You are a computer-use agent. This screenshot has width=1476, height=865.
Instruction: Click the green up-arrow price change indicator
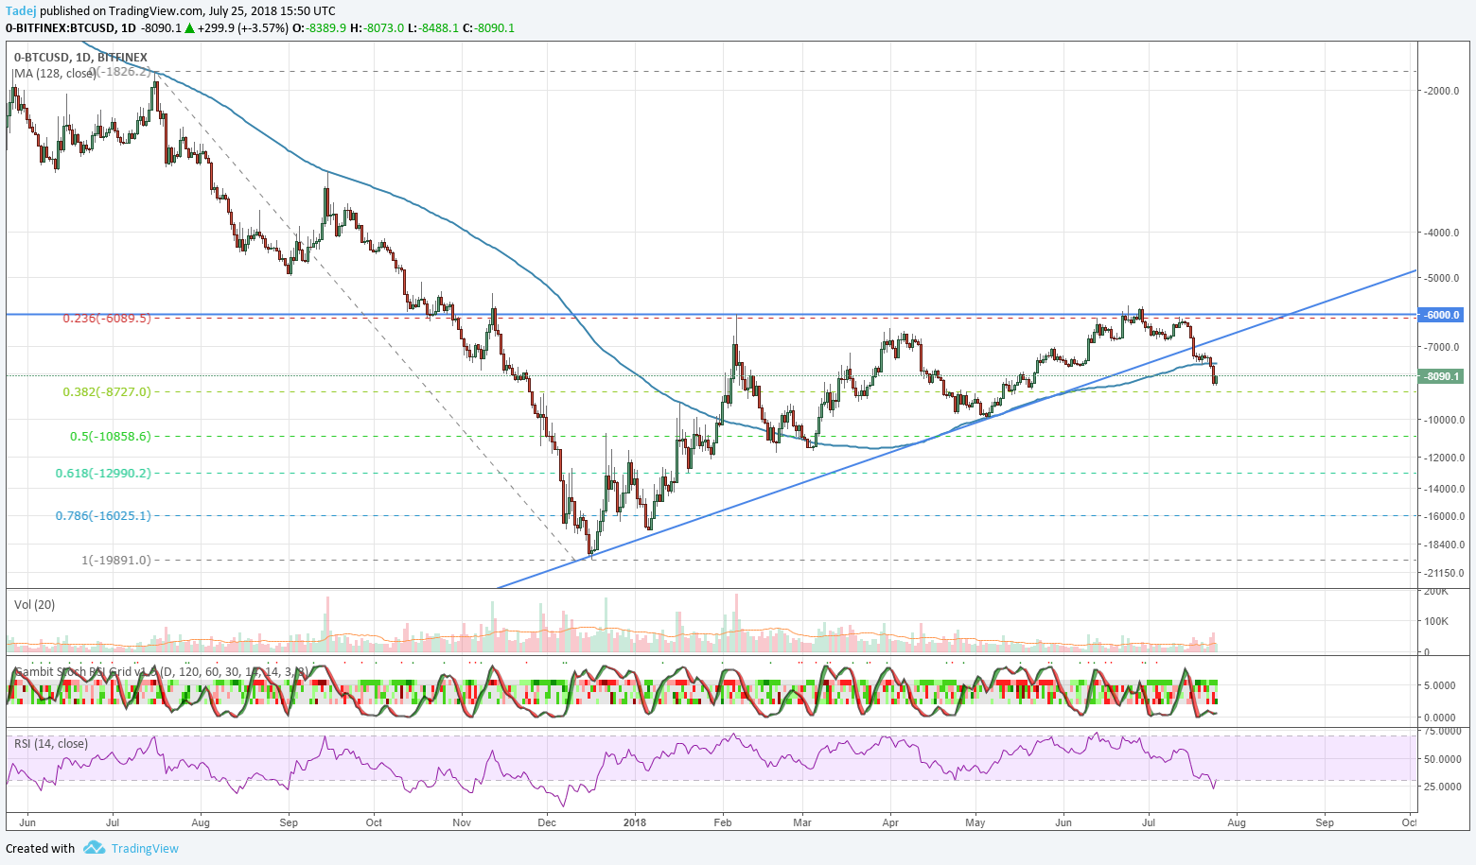189,28
